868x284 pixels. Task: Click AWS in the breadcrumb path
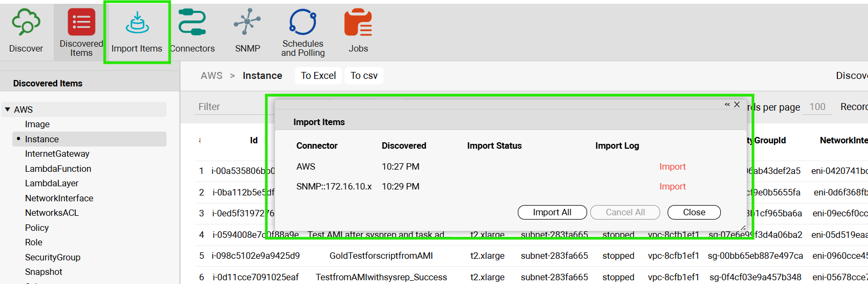[211, 76]
